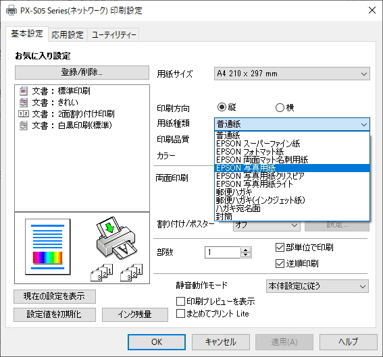Click the 2面割り付け印刷 preset icon
The height and width of the screenshot is (357, 383).
tap(24, 113)
